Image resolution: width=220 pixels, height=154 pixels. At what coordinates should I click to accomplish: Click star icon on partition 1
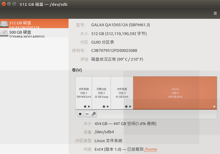(x=85, y=107)
